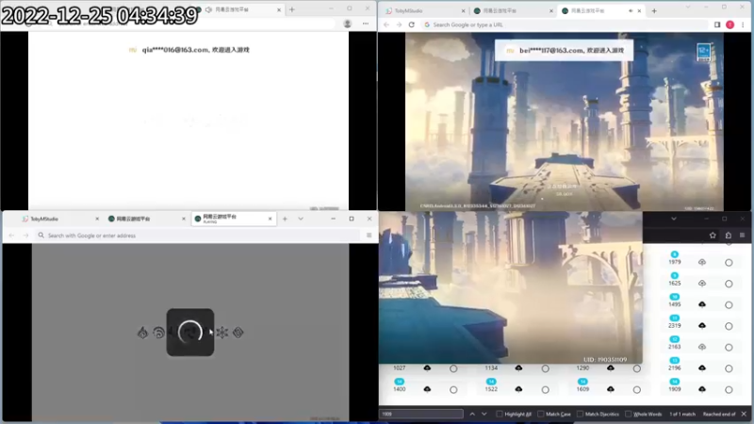
Task: Select the radio circle for 1609
Action: click(637, 389)
